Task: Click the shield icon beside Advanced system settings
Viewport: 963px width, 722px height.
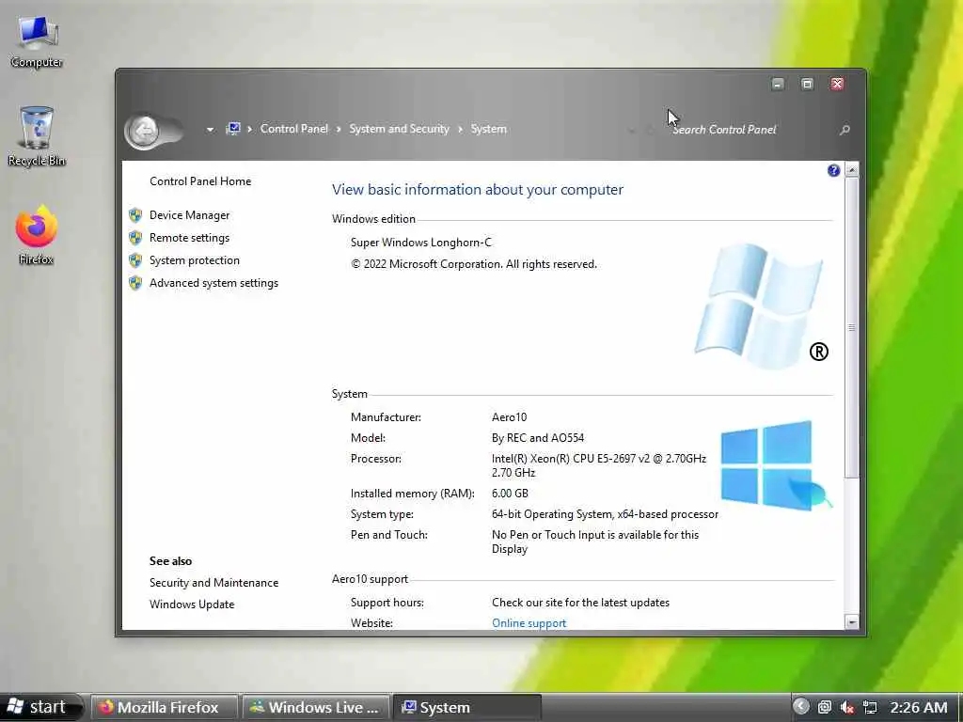Action: pyautogui.click(x=135, y=283)
